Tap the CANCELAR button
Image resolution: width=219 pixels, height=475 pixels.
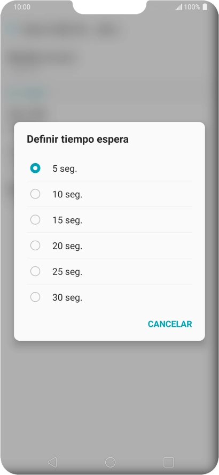pyautogui.click(x=170, y=324)
